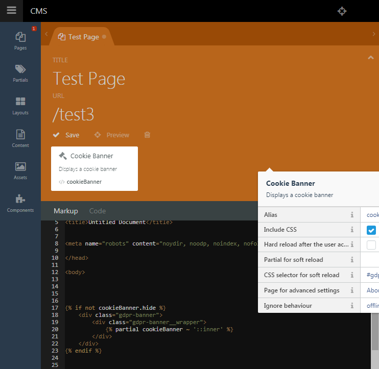Viewport: 379px width, 369px height.
Task: Open the Layouts sidebar section
Action: click(x=20, y=106)
